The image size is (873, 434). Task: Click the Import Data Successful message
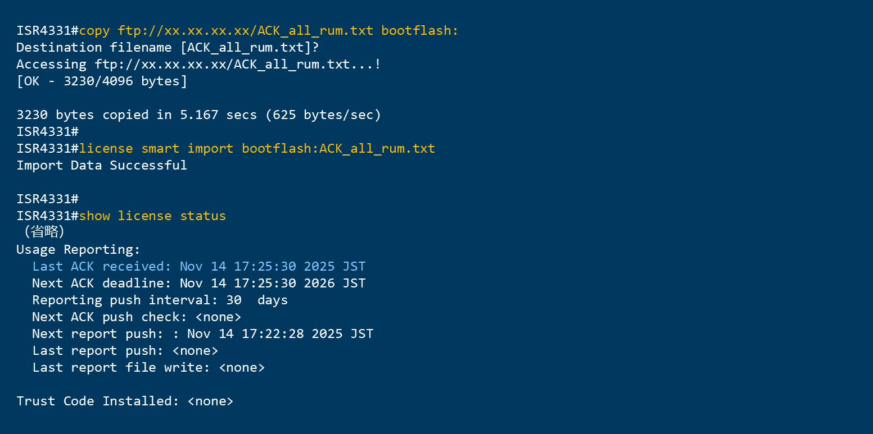tap(102, 165)
